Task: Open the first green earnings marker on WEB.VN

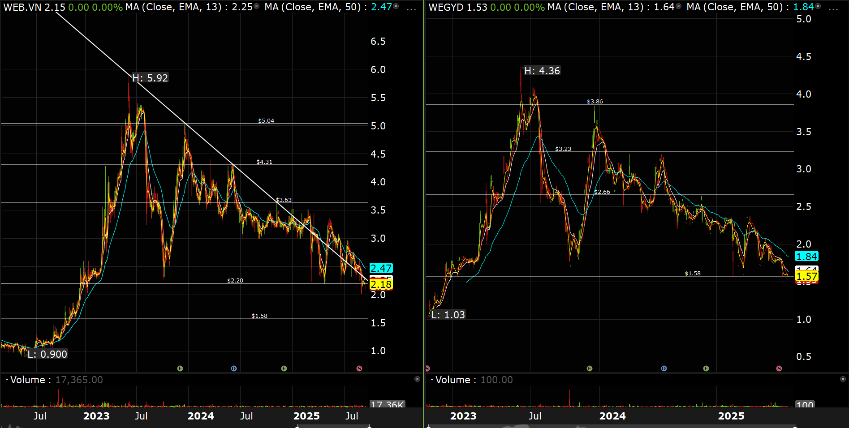Action: 180,368
